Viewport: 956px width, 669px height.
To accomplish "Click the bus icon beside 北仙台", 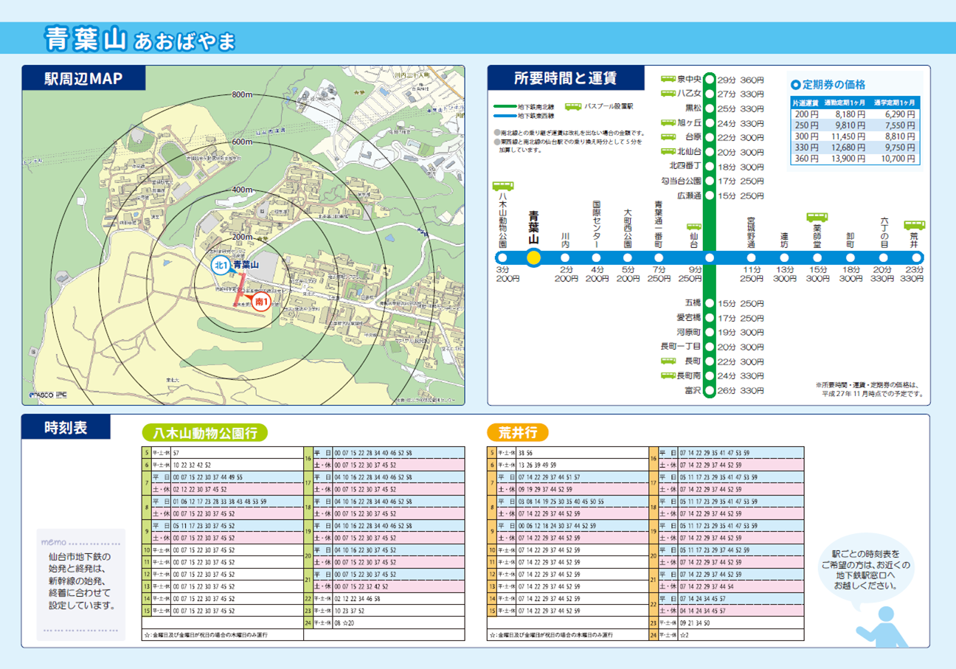I will (668, 151).
